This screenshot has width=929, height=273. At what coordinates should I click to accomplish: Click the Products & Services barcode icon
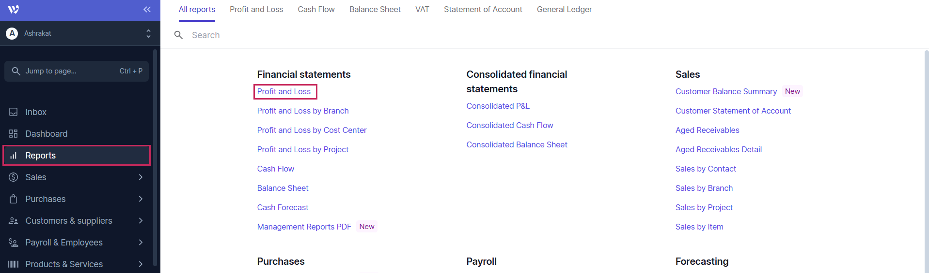click(x=14, y=264)
